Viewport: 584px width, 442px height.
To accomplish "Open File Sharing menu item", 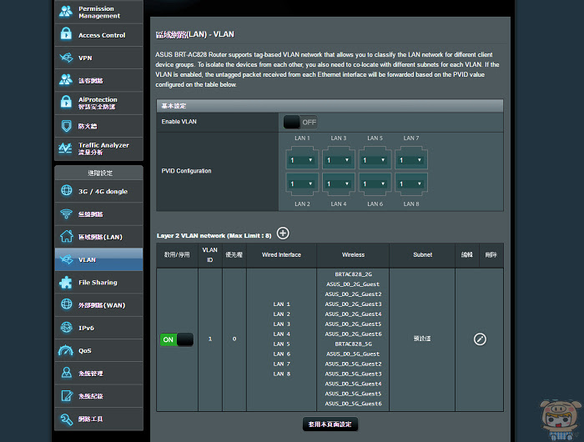I will click(98, 282).
